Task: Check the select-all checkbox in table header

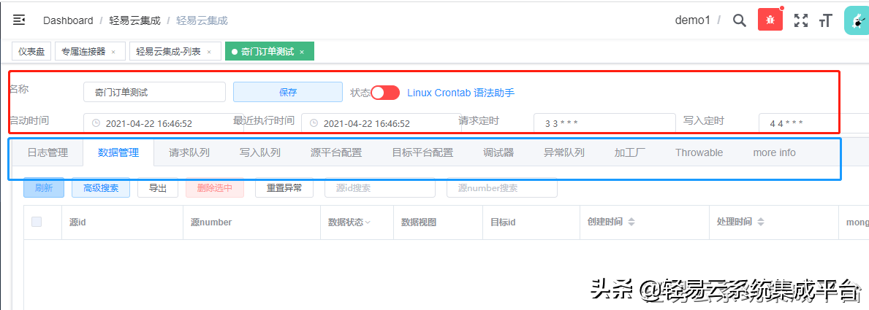Action: tap(37, 222)
